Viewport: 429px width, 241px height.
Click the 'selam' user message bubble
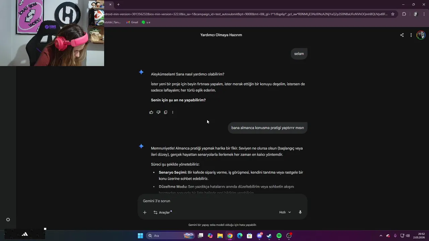click(x=299, y=54)
